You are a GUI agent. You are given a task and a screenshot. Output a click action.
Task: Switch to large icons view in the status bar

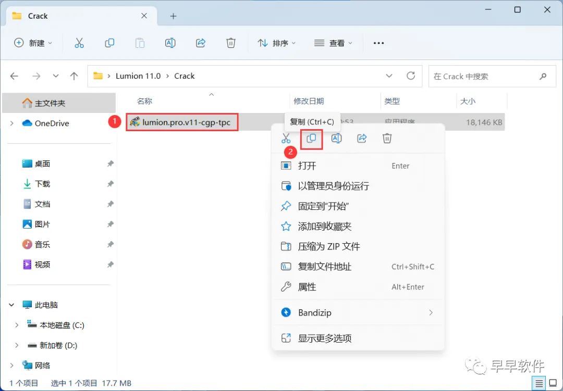pos(553,384)
